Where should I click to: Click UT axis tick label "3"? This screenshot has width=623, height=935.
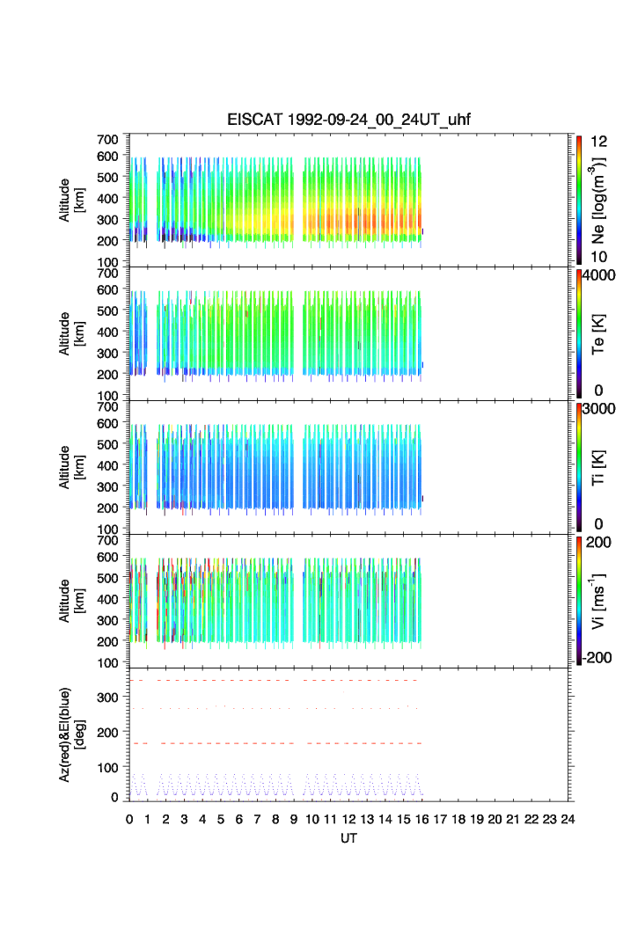coord(185,819)
